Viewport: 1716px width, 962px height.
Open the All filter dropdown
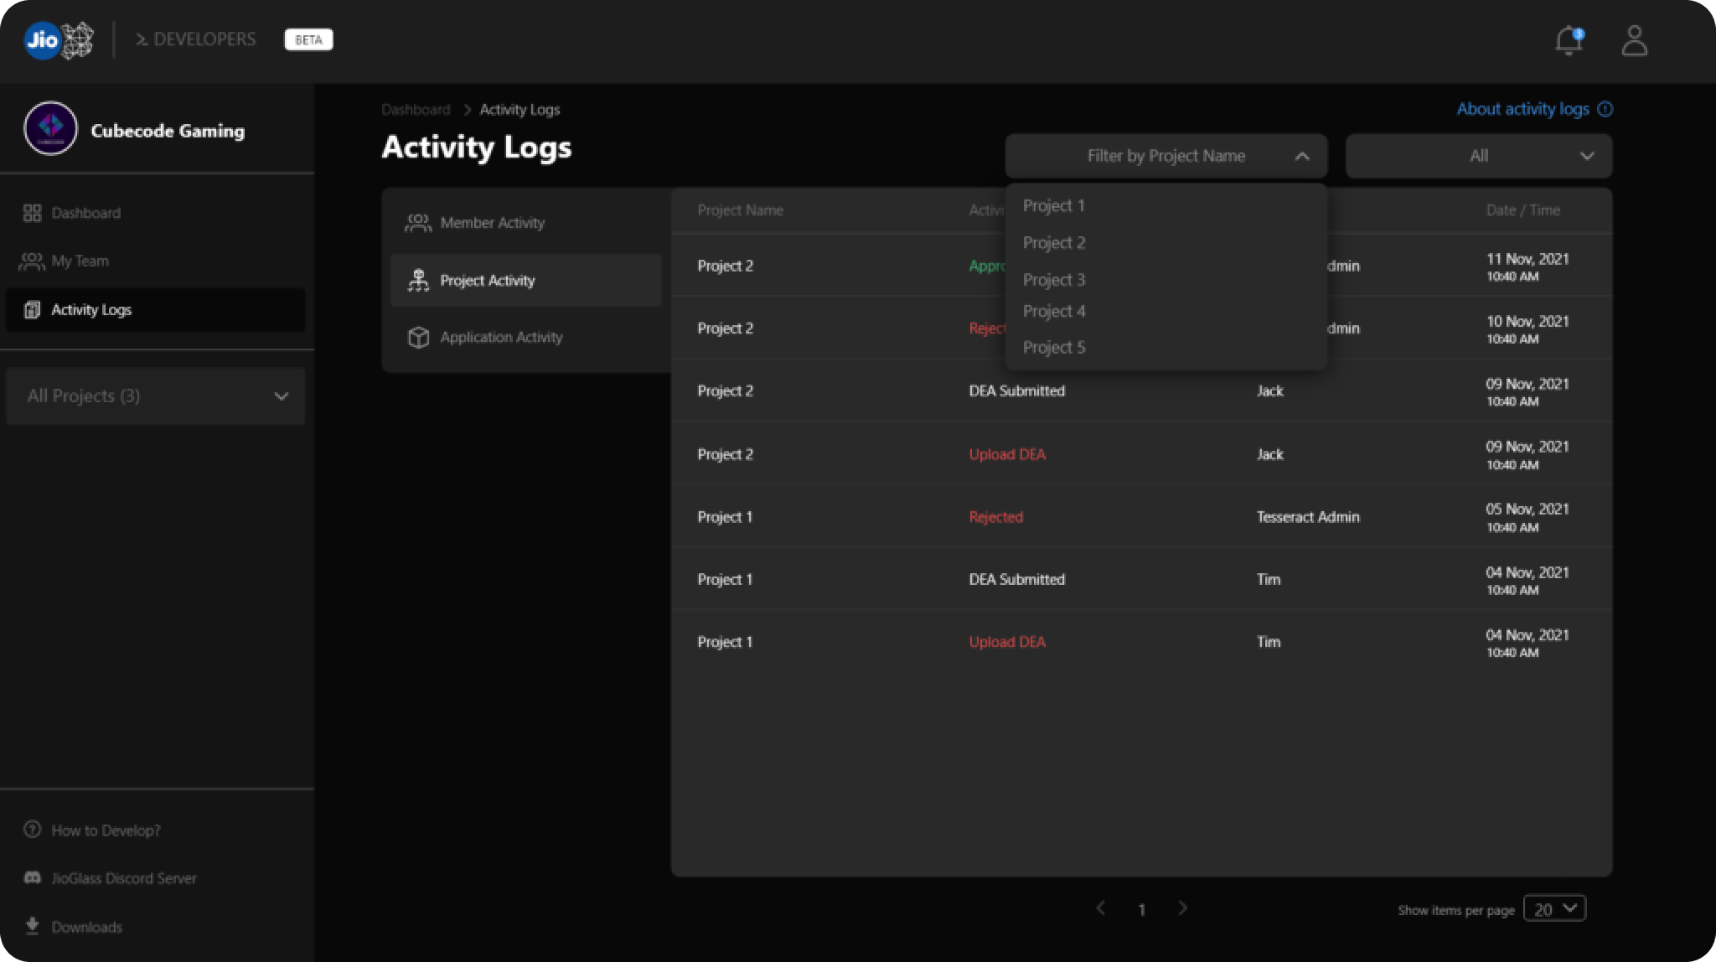tap(1479, 156)
